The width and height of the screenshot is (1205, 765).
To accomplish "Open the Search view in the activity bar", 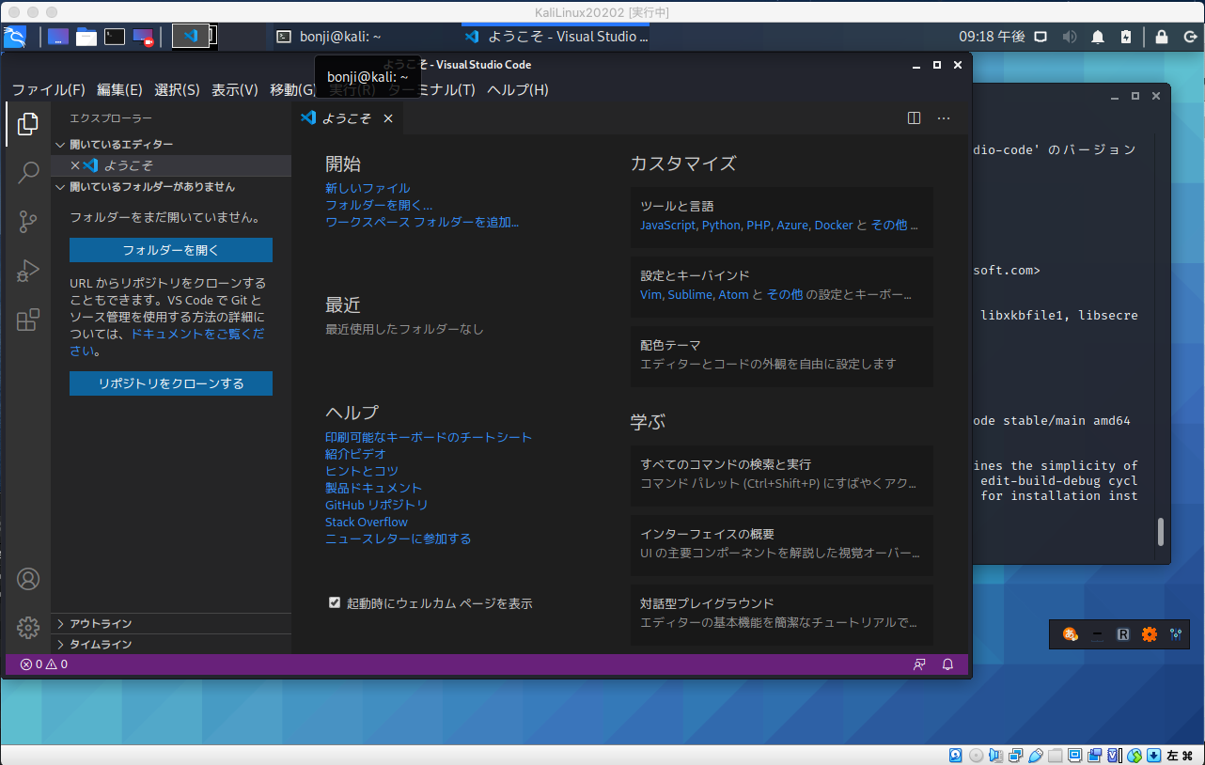I will 28,172.
